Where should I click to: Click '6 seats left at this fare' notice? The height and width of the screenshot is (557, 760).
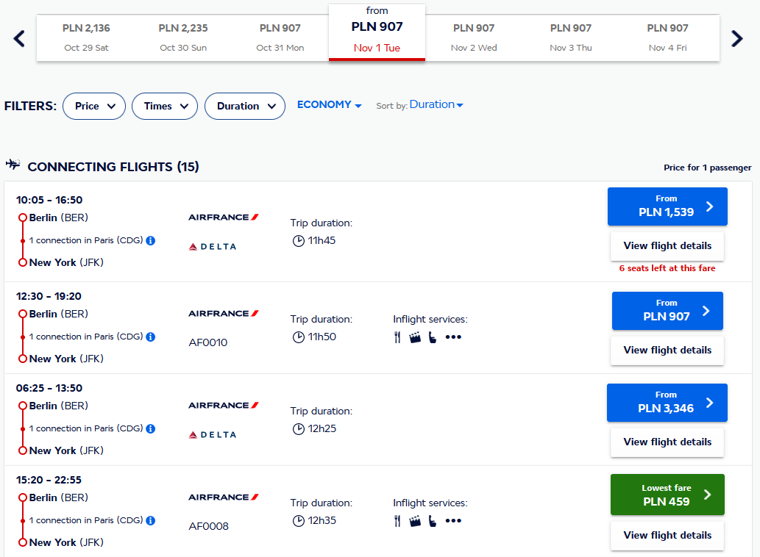pos(667,268)
